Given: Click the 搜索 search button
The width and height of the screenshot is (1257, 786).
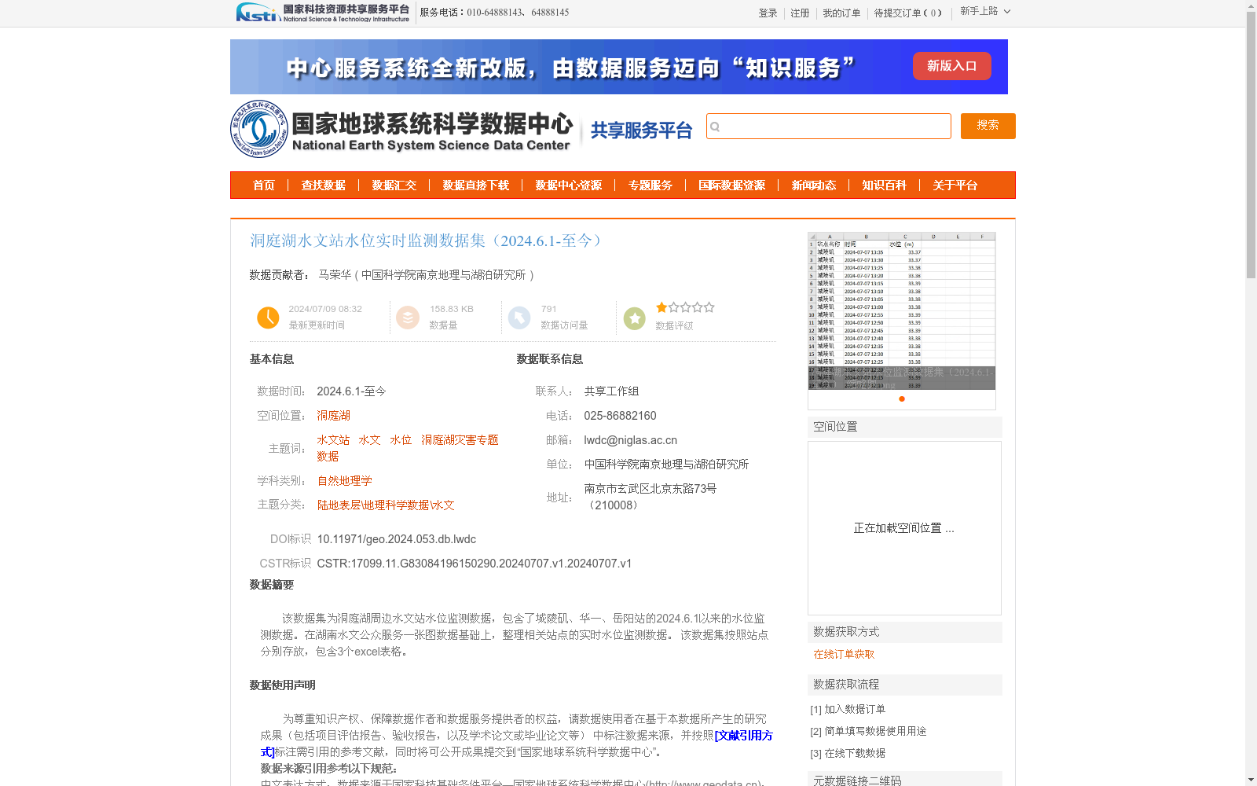Looking at the screenshot, I should point(988,126).
